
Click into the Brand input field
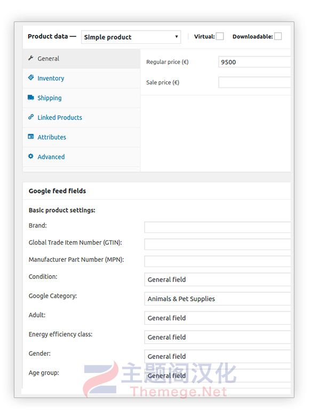point(218,227)
